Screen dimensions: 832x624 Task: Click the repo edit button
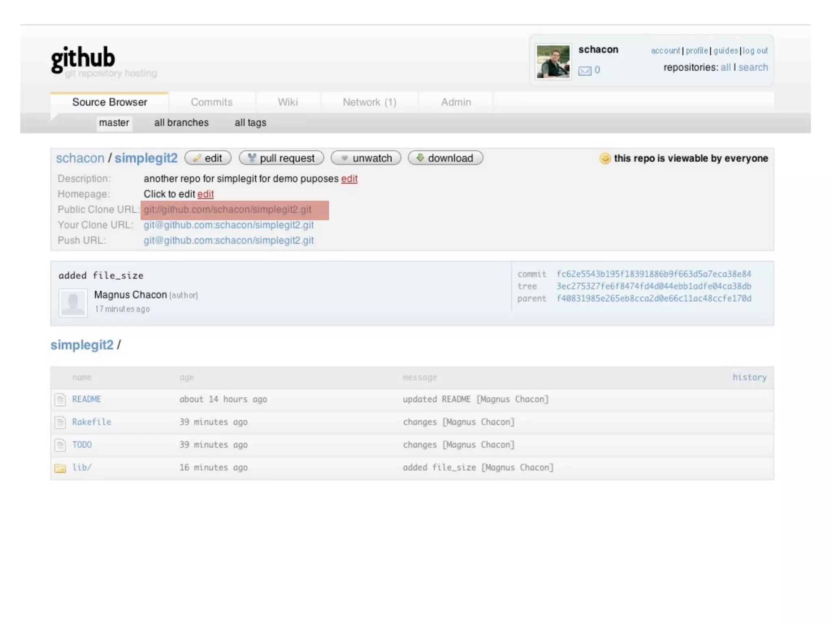click(208, 158)
